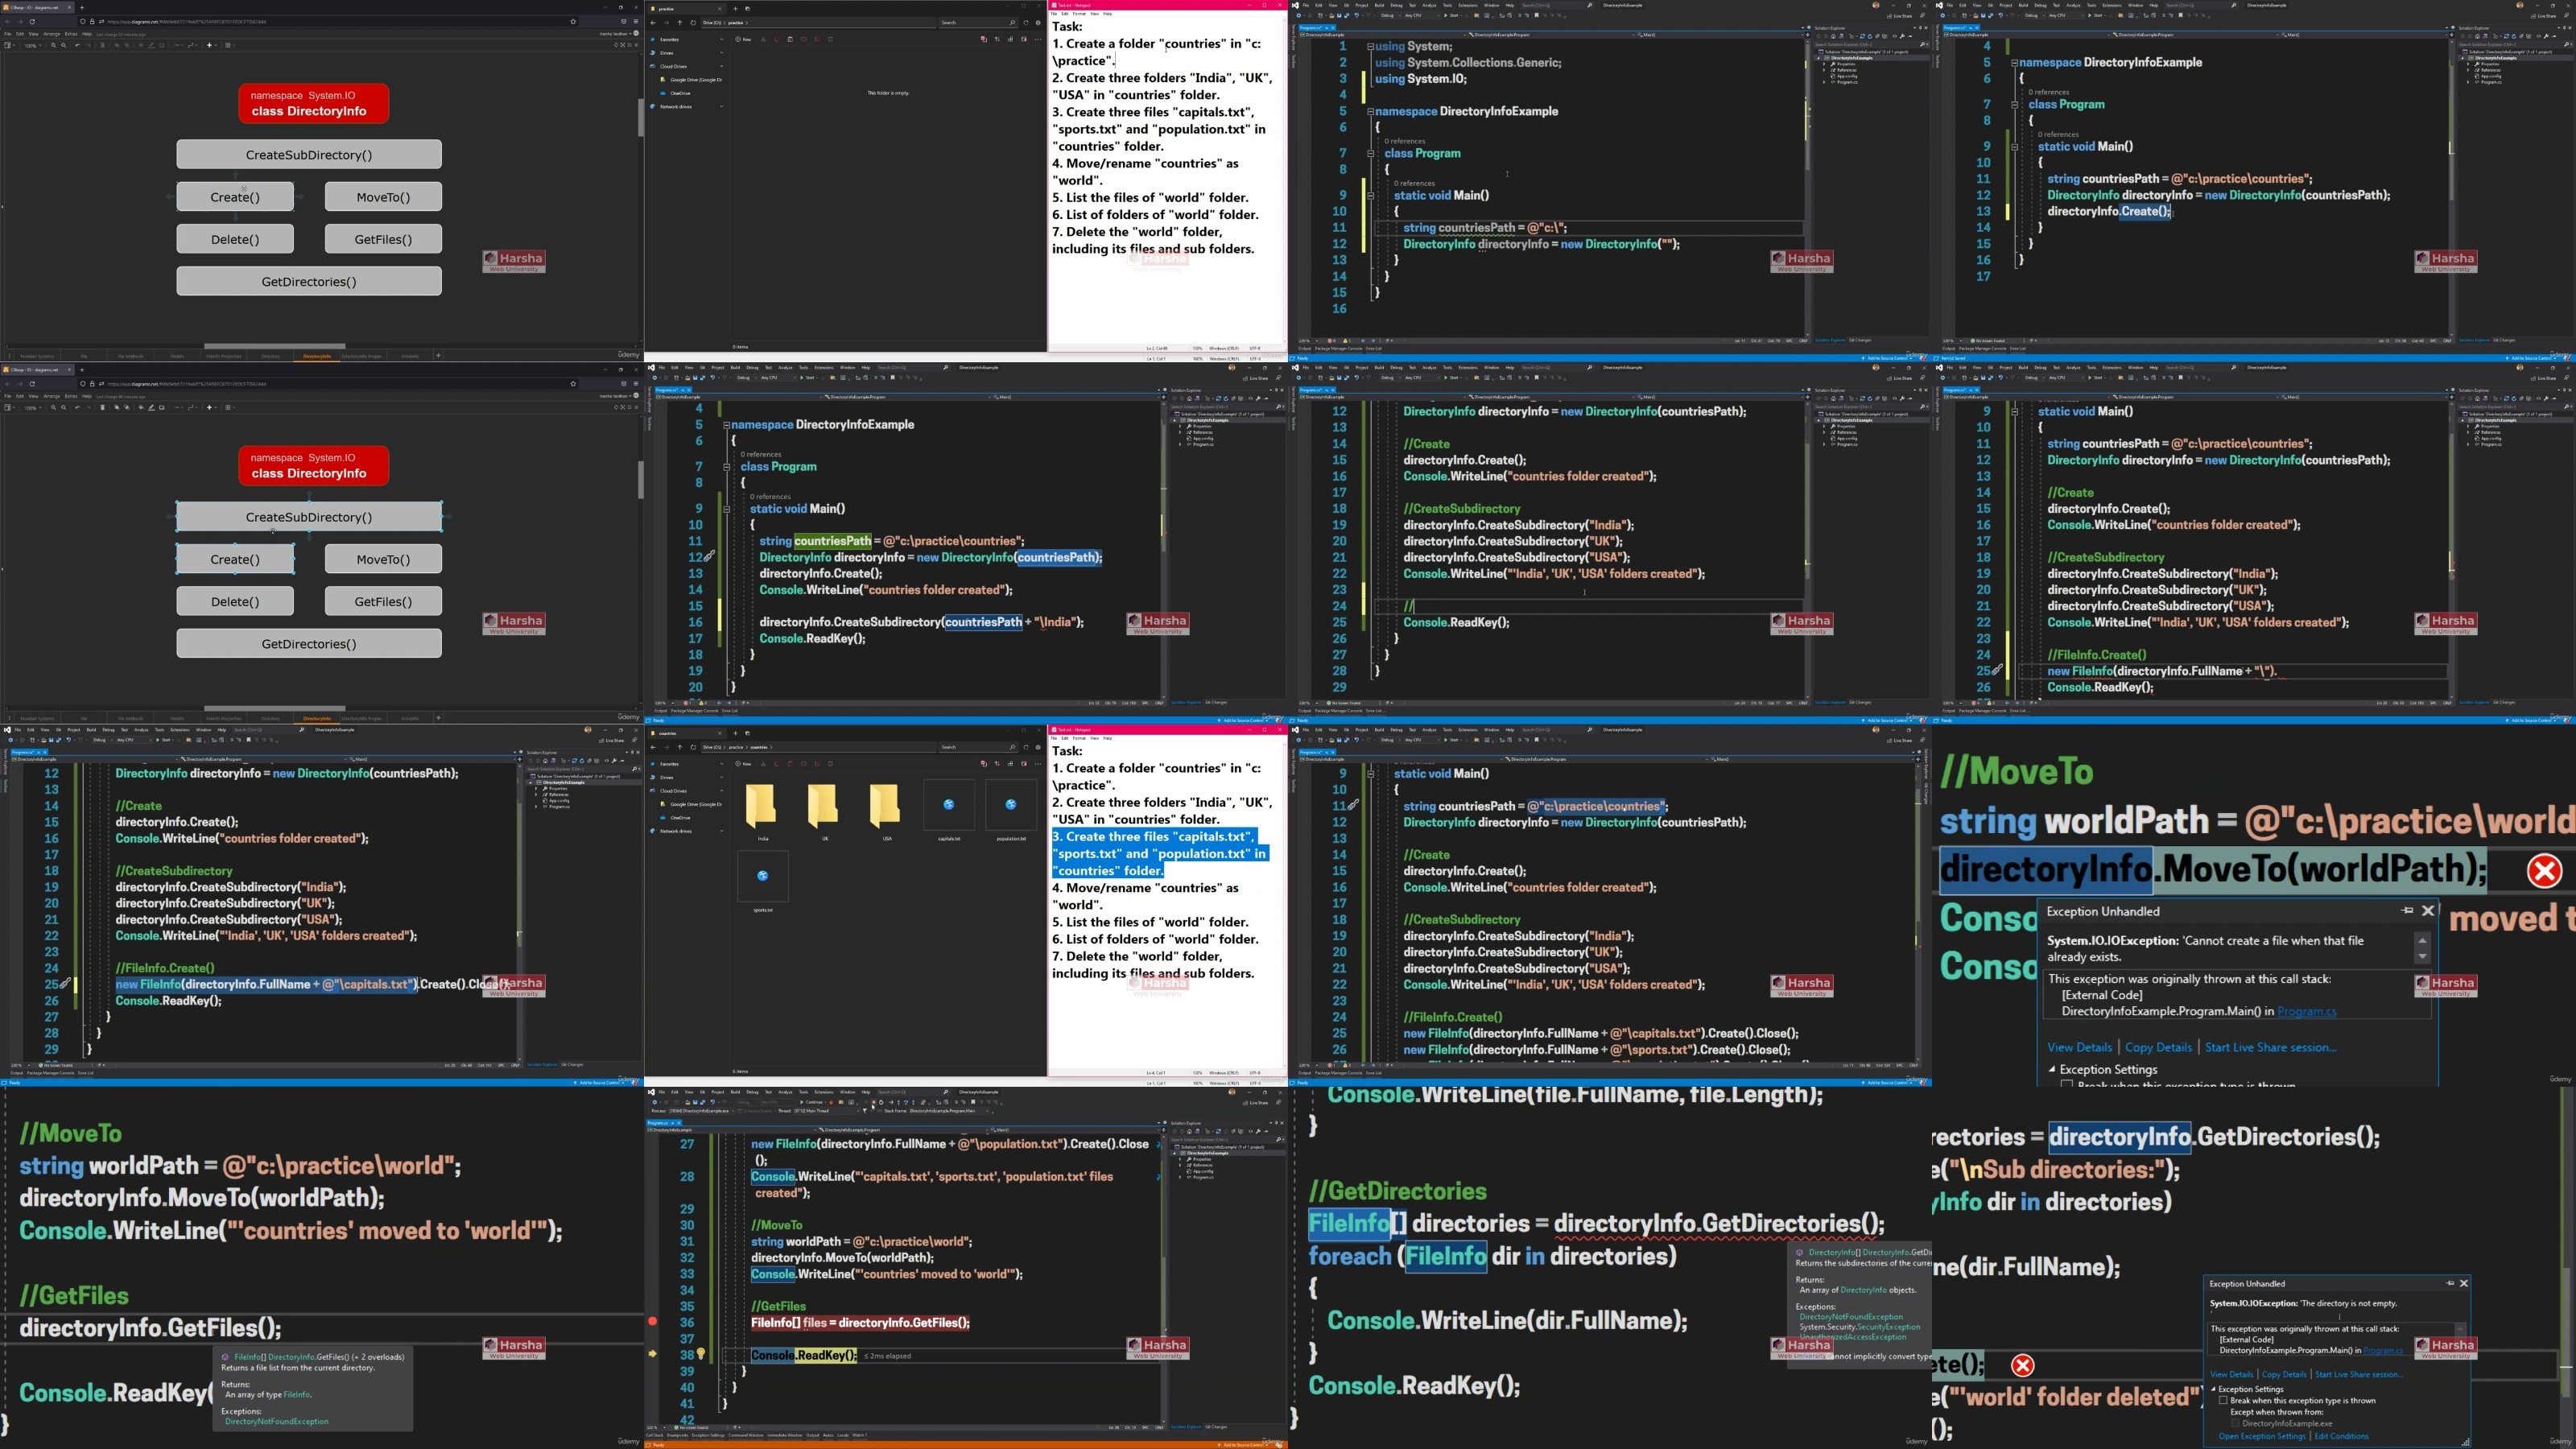
Task: Click down scroll arrow beside 'Cannot create a file' message
Action: [2422, 957]
